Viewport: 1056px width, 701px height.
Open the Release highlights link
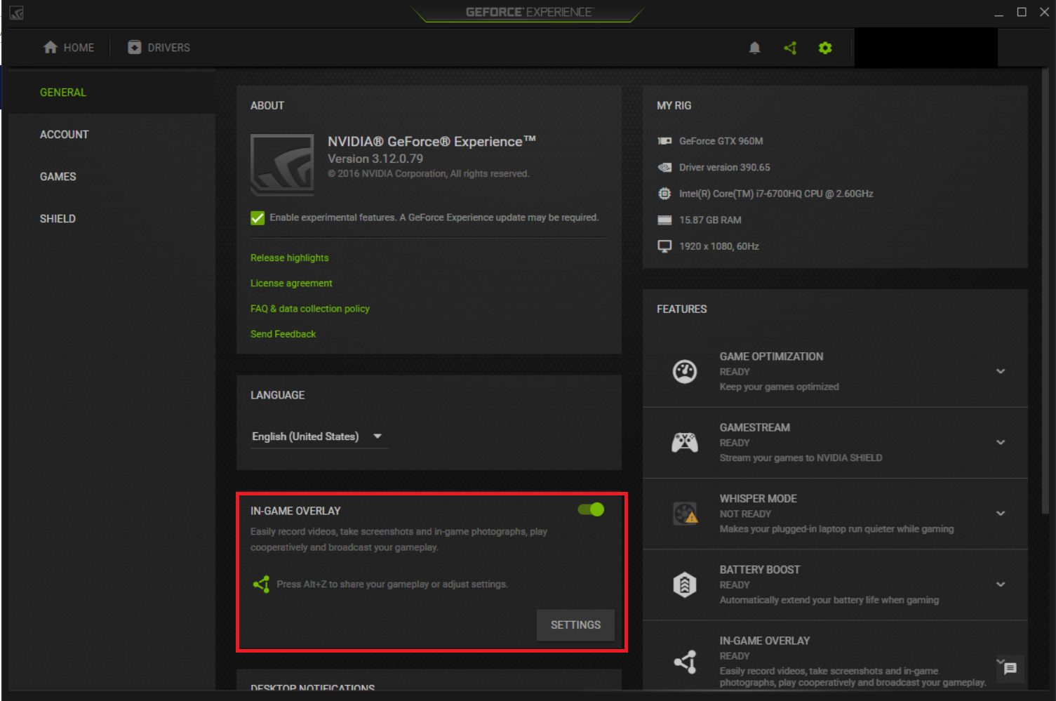pos(290,258)
